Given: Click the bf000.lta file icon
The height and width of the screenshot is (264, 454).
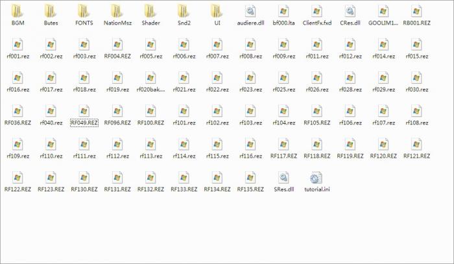Looking at the screenshot, I should coord(284,12).
